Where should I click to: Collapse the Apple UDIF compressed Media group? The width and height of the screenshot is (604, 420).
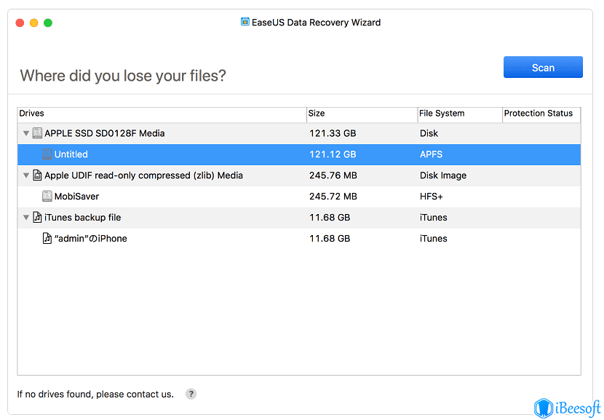point(25,175)
